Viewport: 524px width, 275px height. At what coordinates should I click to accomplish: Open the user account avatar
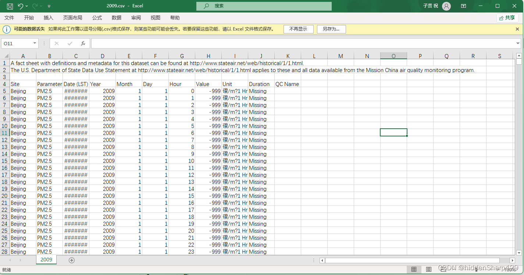pos(446,6)
